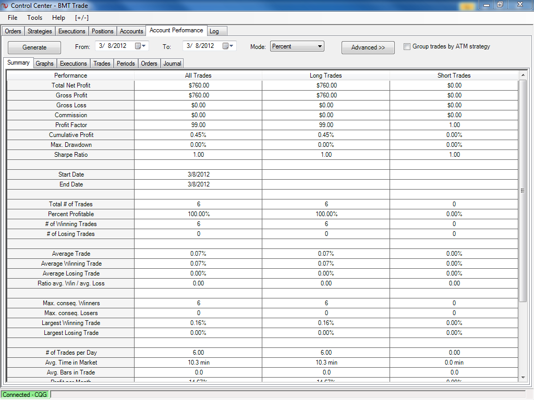The image size is (534, 400).
Task: Select the # of Winning Trades label
Action: (x=71, y=224)
